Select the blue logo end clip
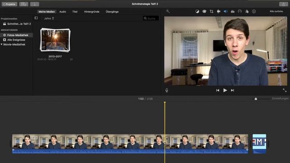 (259, 144)
